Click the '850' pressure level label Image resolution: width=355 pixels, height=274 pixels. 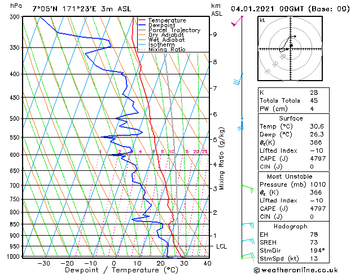[16, 224]
